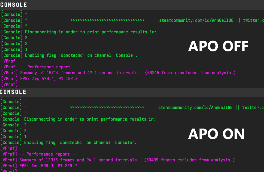Click the top CONSOLE panel header
The width and height of the screenshot is (264, 172).
click(x=14, y=5)
